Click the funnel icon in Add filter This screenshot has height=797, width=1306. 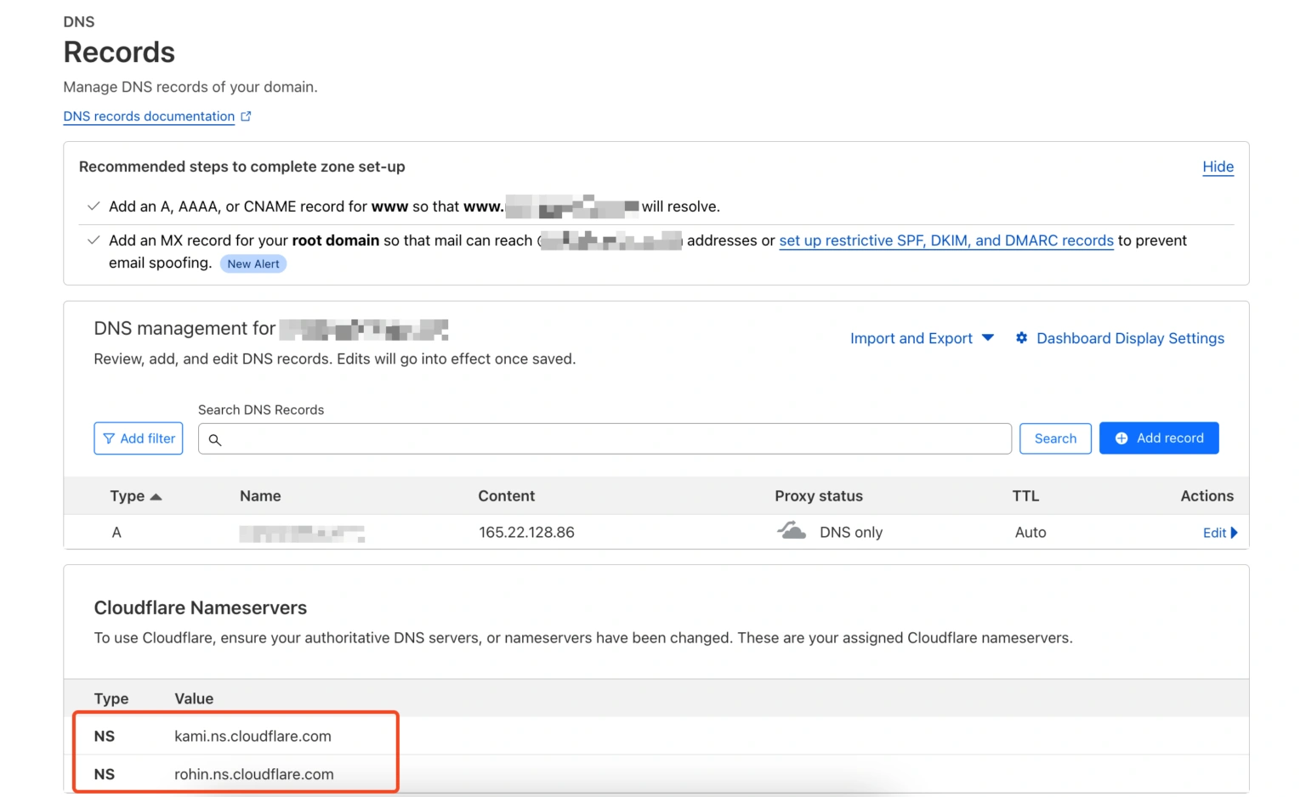[x=109, y=438]
